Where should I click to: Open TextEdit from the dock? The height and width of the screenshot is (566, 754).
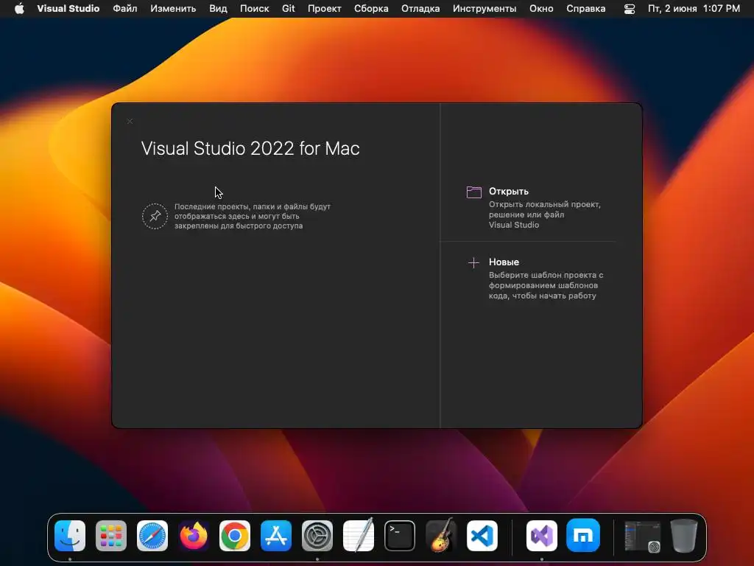pos(359,535)
